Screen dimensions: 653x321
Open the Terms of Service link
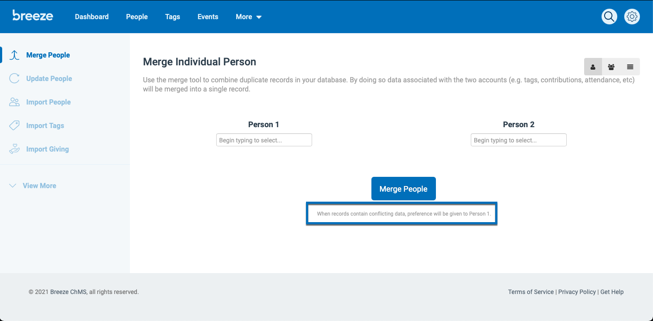coord(531,292)
